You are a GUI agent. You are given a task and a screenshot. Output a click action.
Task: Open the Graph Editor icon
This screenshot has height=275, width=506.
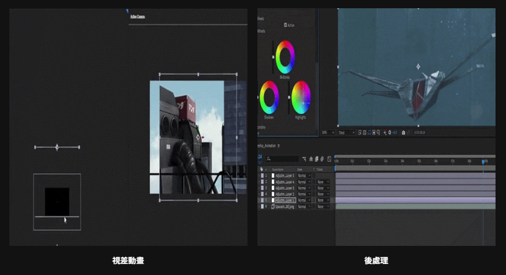pyautogui.click(x=329, y=159)
